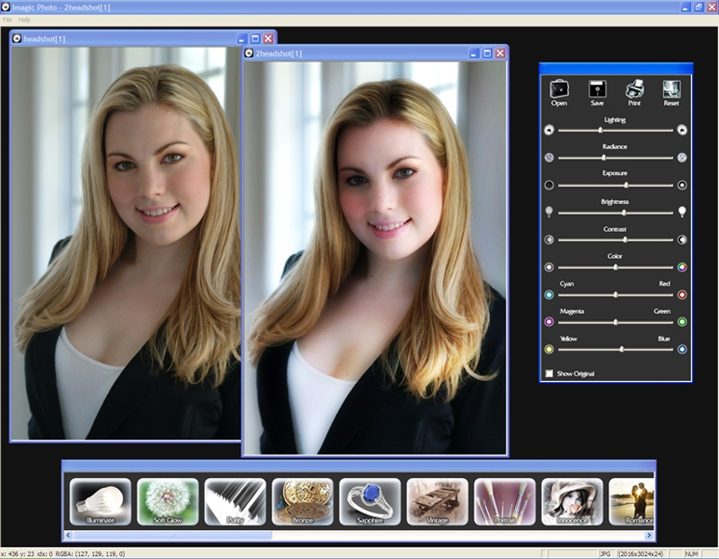719x559 pixels.
Task: Choose the Vintage effect preset
Action: pos(437,502)
